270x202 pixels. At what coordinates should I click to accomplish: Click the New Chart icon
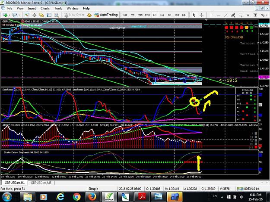click(x=5, y=15)
